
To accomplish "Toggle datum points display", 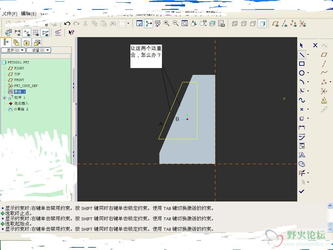I will tap(294, 23).
